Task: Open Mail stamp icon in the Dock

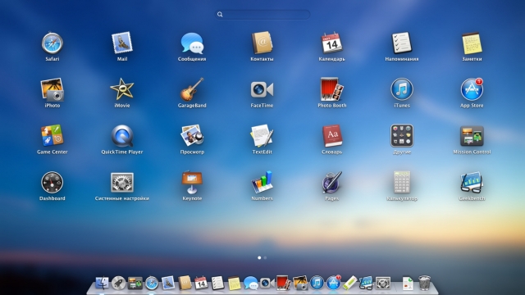Action: pyautogui.click(x=168, y=283)
